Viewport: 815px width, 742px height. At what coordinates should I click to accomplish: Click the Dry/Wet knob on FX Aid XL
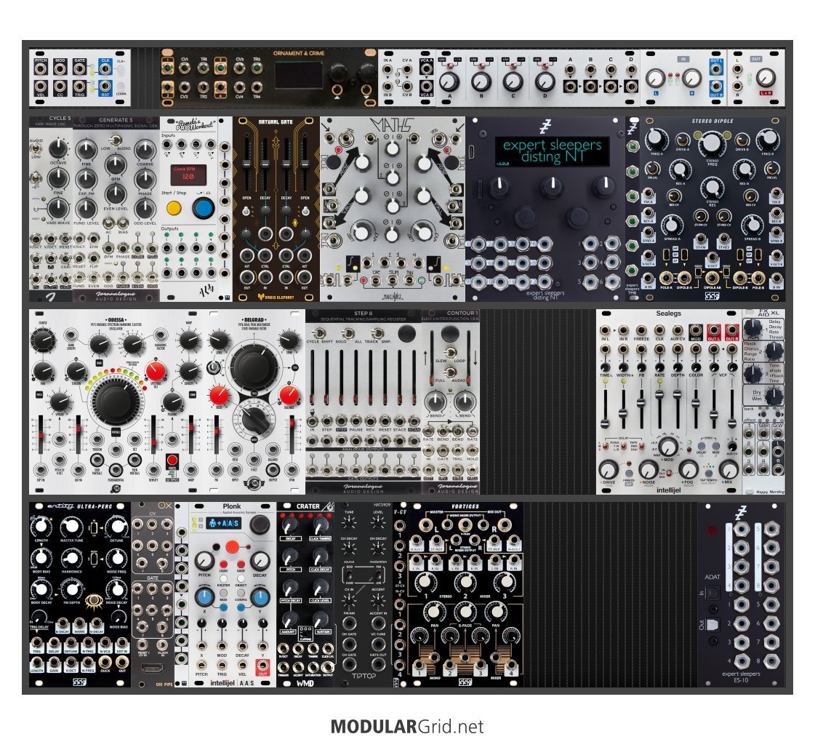coord(774,396)
